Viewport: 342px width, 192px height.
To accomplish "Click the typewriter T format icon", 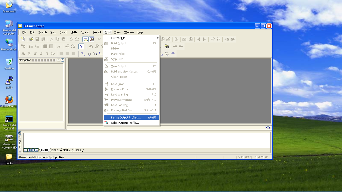I will click(47, 53).
